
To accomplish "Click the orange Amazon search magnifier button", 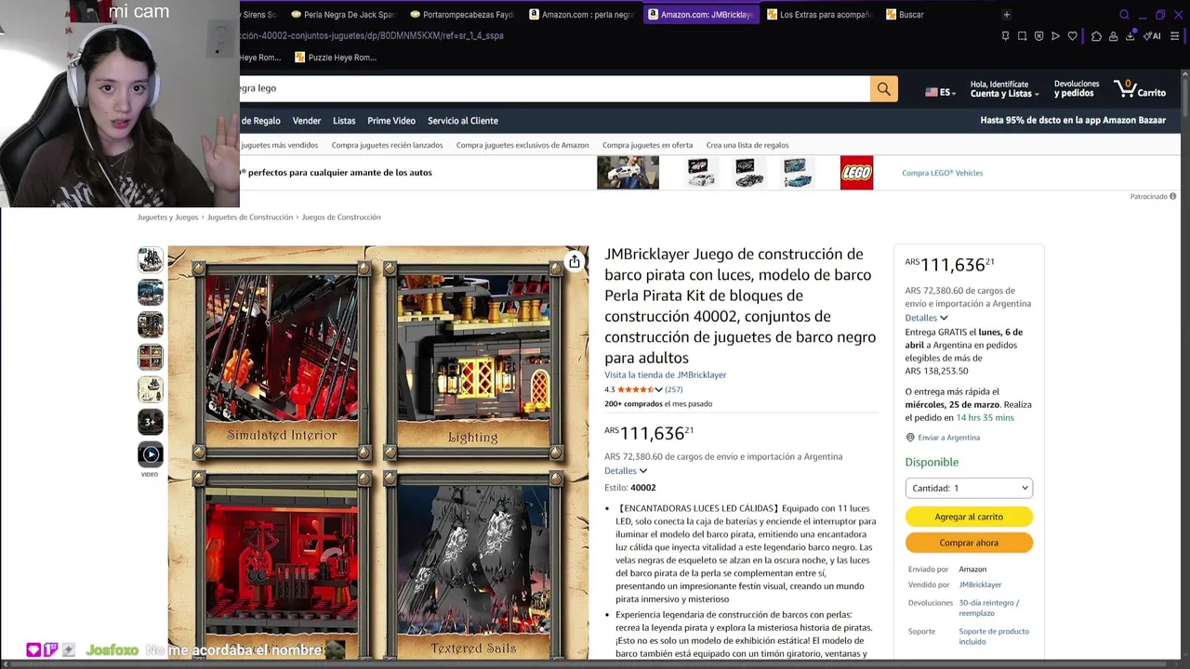I will point(883,89).
